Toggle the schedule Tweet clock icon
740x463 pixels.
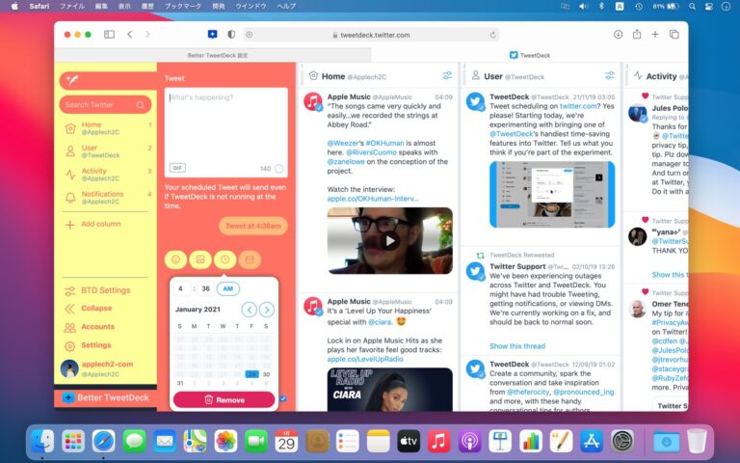point(225,259)
